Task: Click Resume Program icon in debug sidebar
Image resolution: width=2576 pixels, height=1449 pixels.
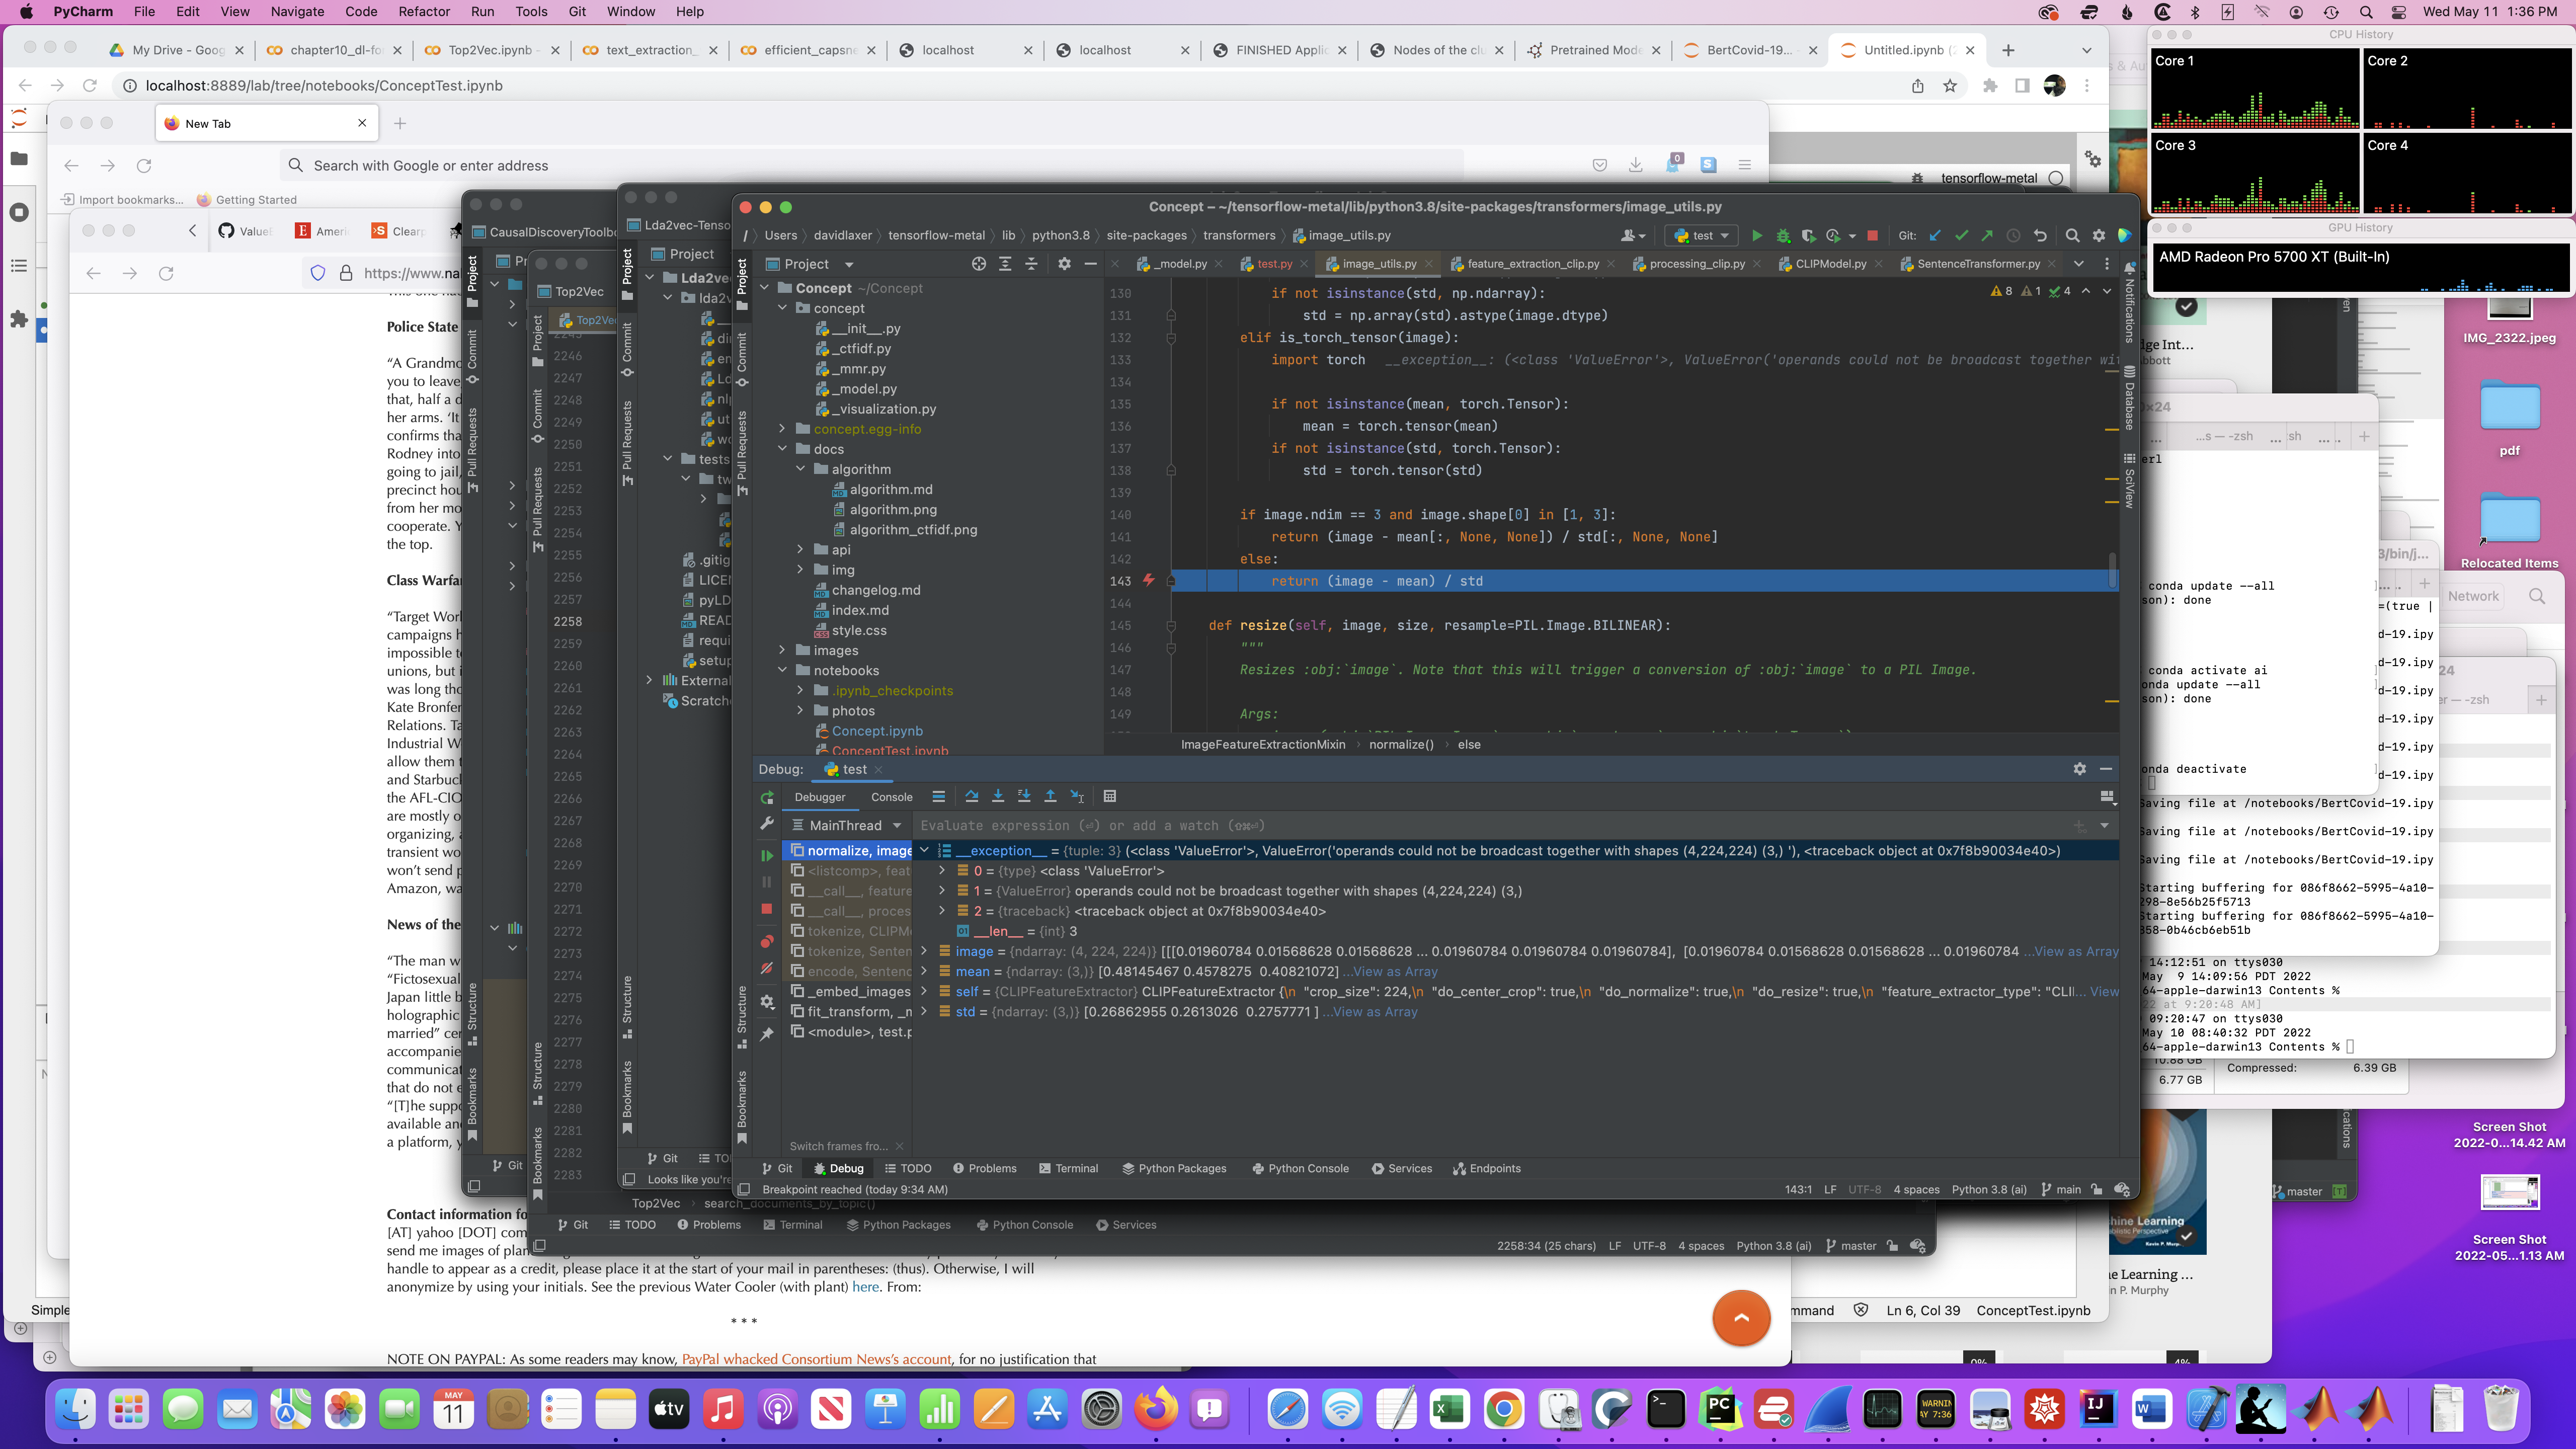Action: (x=767, y=856)
